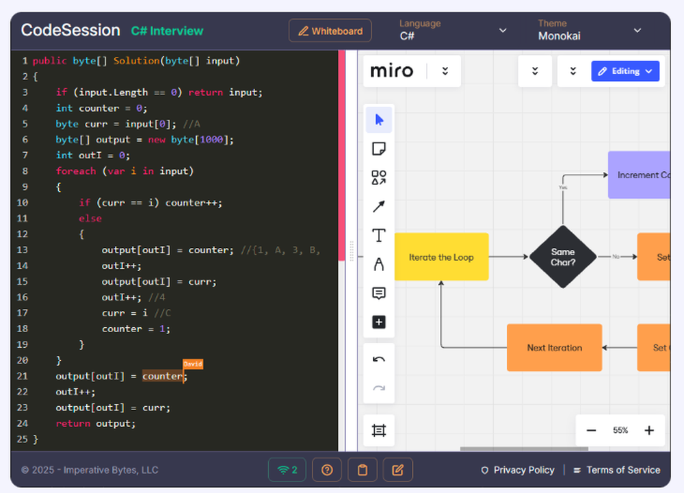
Task: Show connected users wifi indicator
Action: click(287, 470)
